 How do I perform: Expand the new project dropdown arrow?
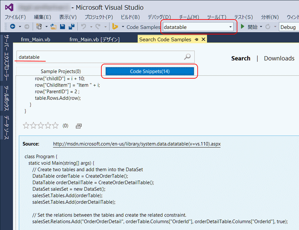46,27
